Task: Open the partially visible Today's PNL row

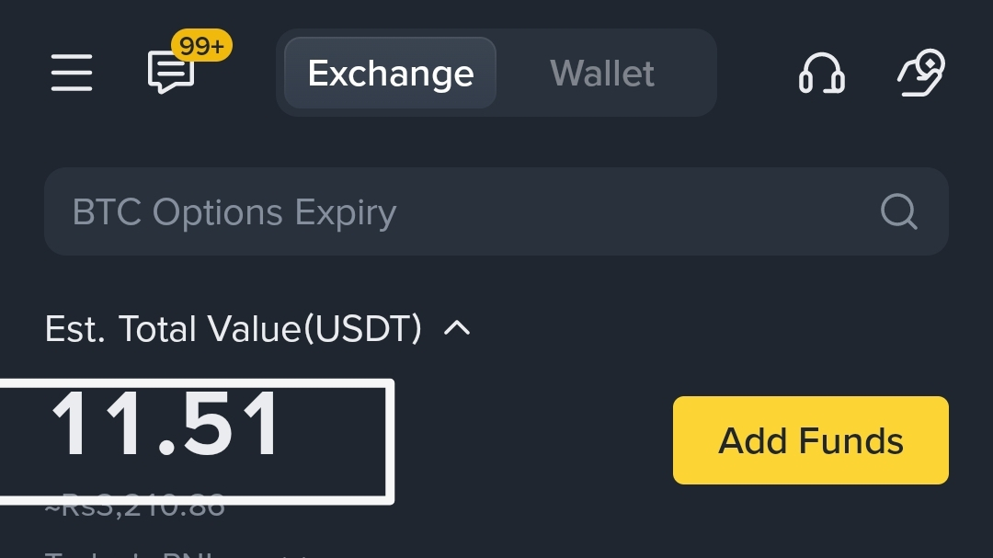Action: (177, 553)
